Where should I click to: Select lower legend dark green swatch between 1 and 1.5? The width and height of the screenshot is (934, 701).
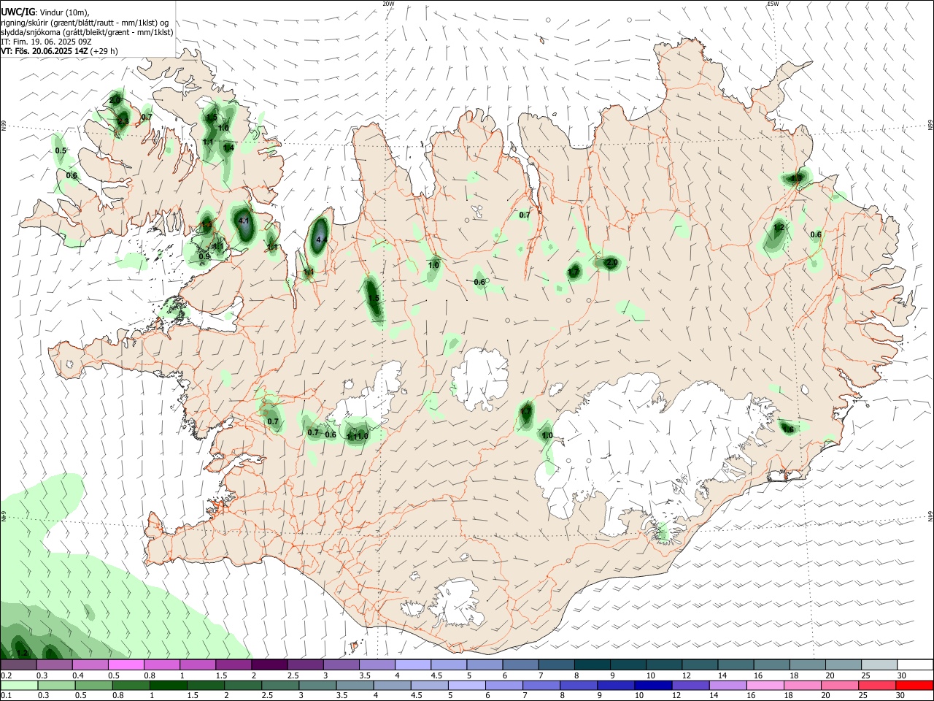(168, 686)
